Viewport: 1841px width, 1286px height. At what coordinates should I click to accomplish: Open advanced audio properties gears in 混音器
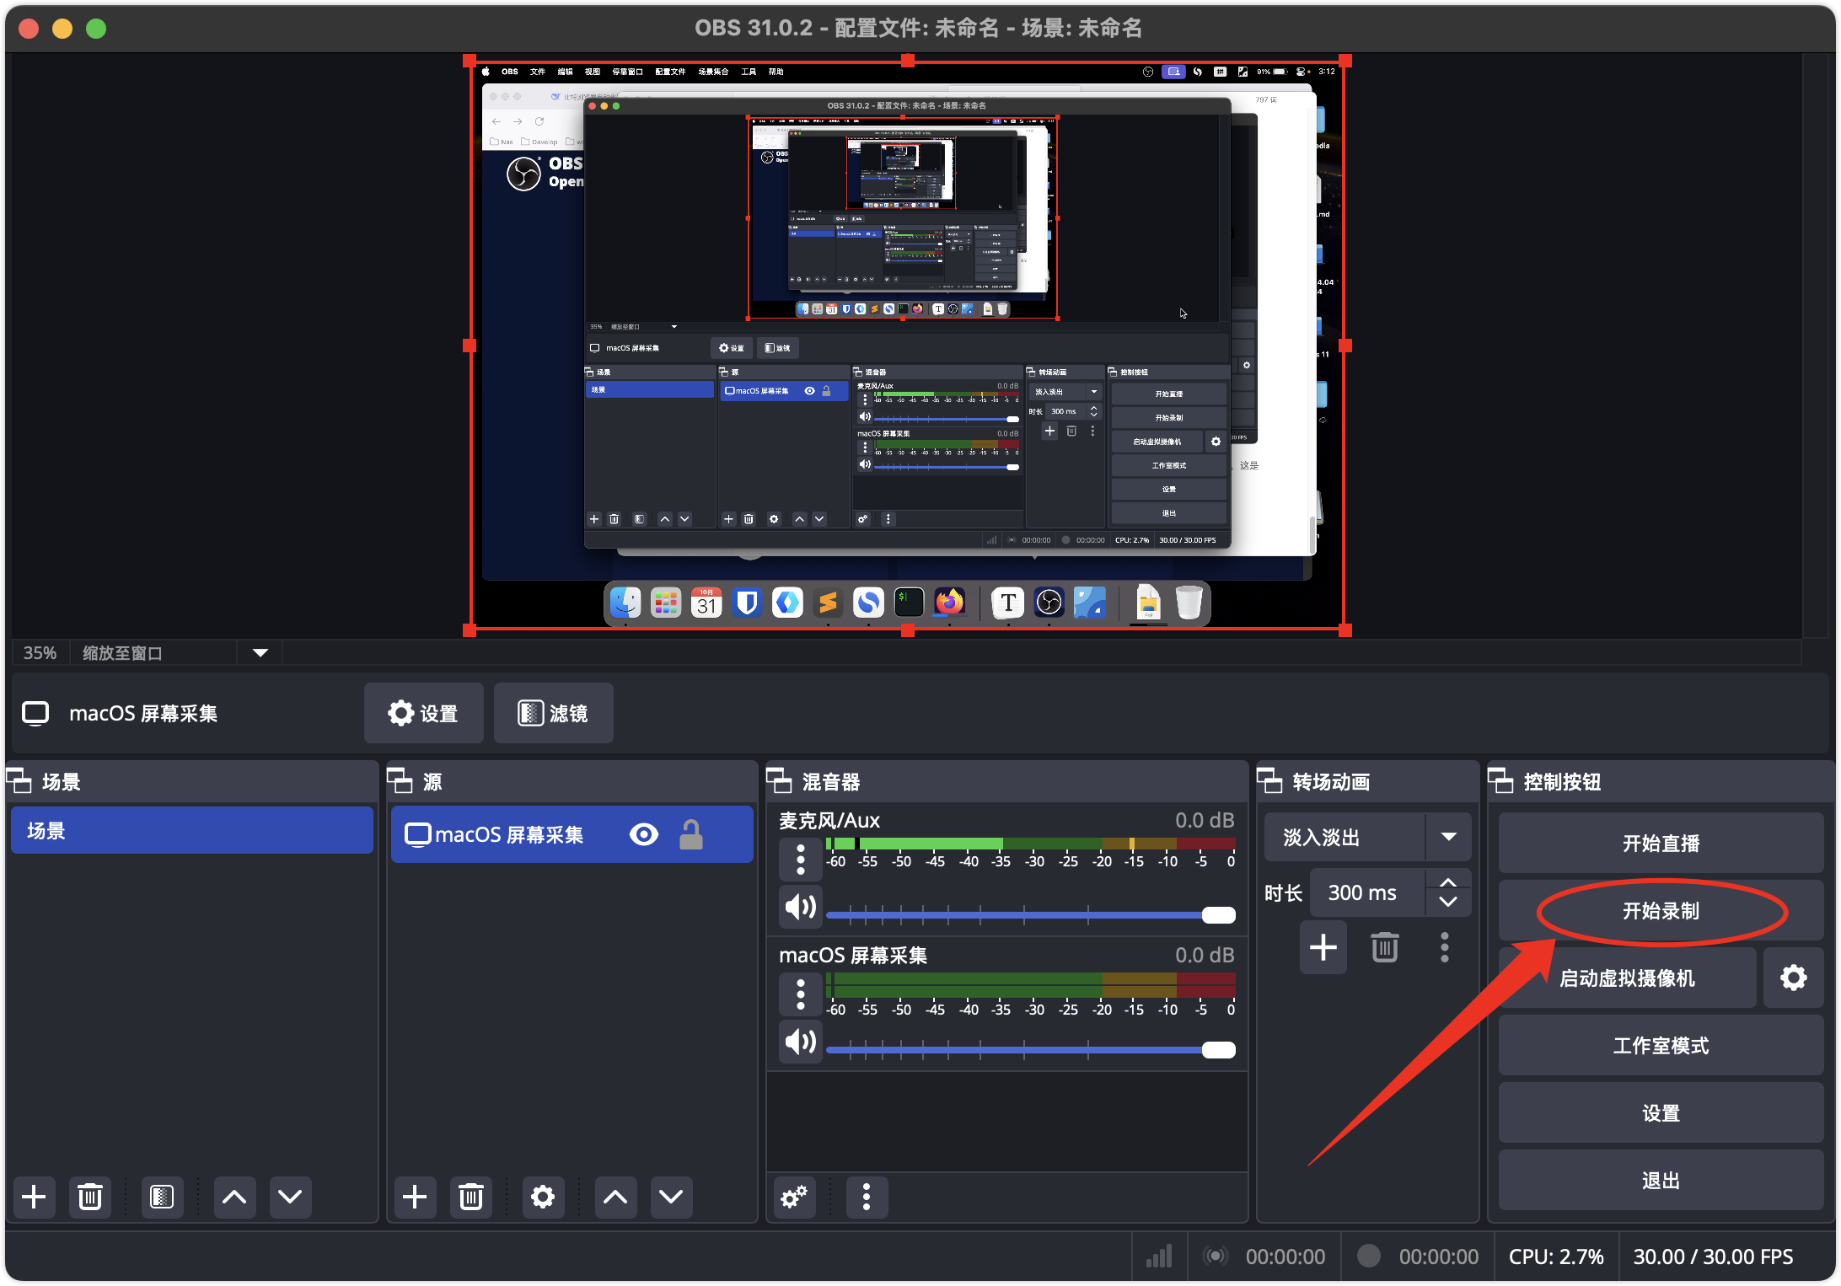794,1197
